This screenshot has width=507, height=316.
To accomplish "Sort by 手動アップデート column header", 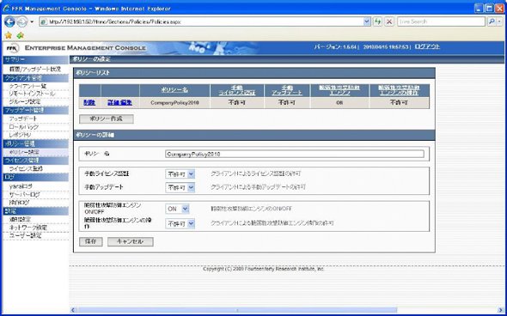I will pos(287,90).
